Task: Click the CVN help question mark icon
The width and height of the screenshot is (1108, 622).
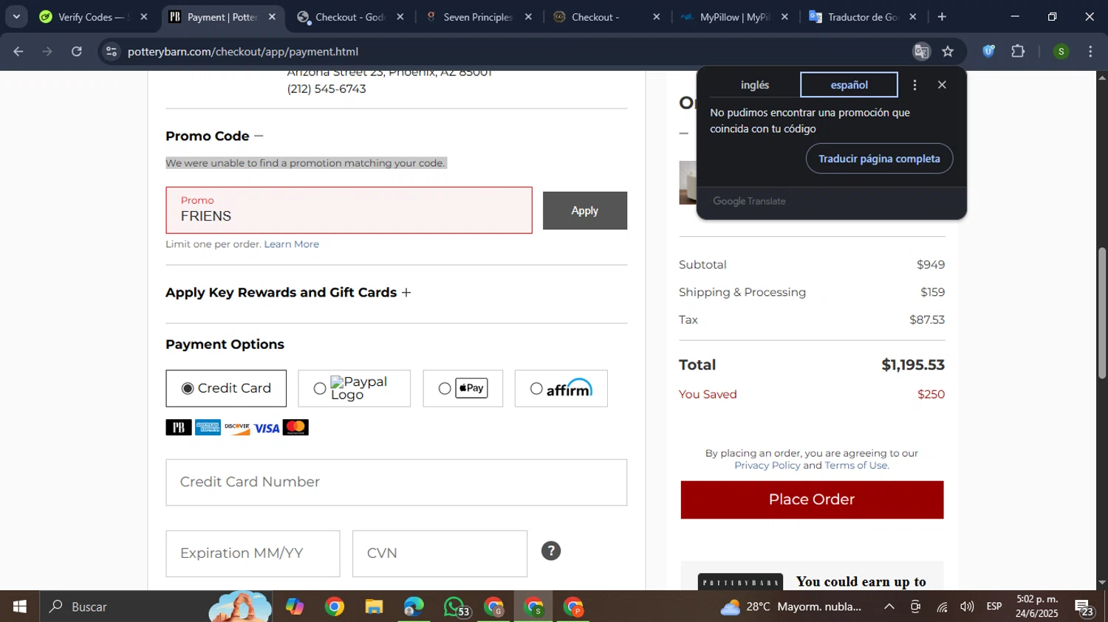Action: point(551,551)
